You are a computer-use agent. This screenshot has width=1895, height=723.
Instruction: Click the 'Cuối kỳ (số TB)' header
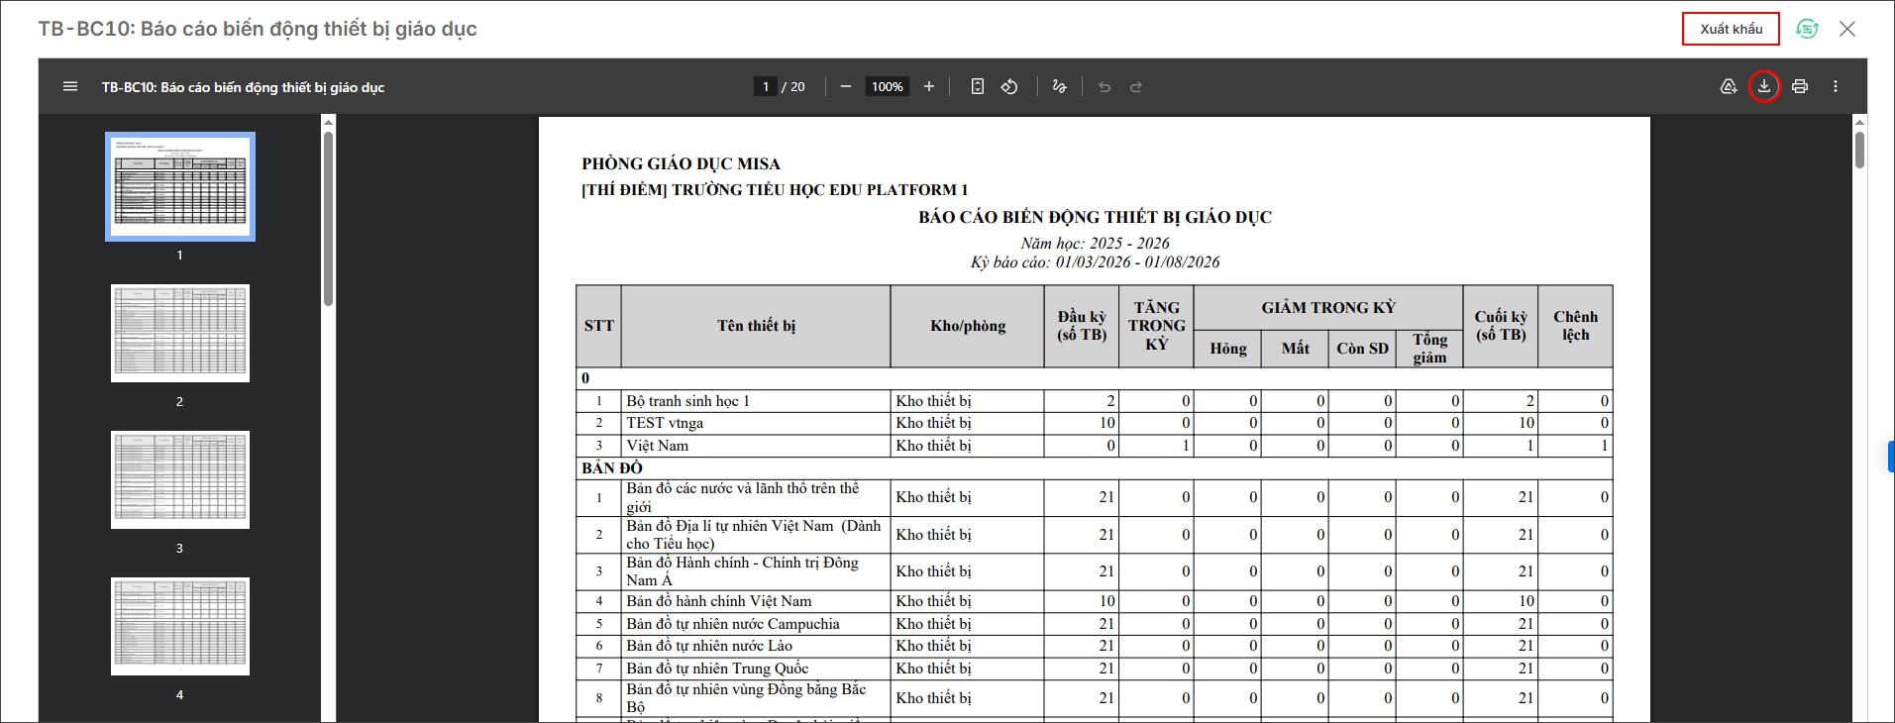pos(1500,326)
